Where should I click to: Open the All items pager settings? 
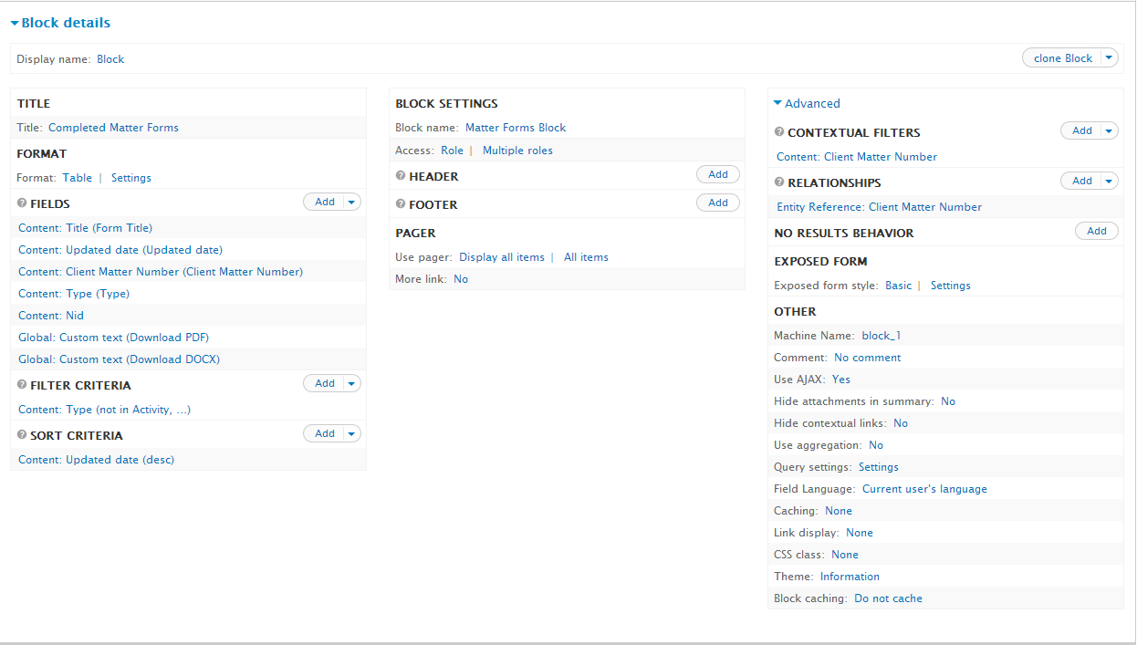pos(586,257)
